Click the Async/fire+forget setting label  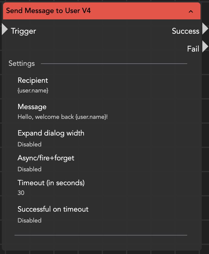(x=46, y=158)
